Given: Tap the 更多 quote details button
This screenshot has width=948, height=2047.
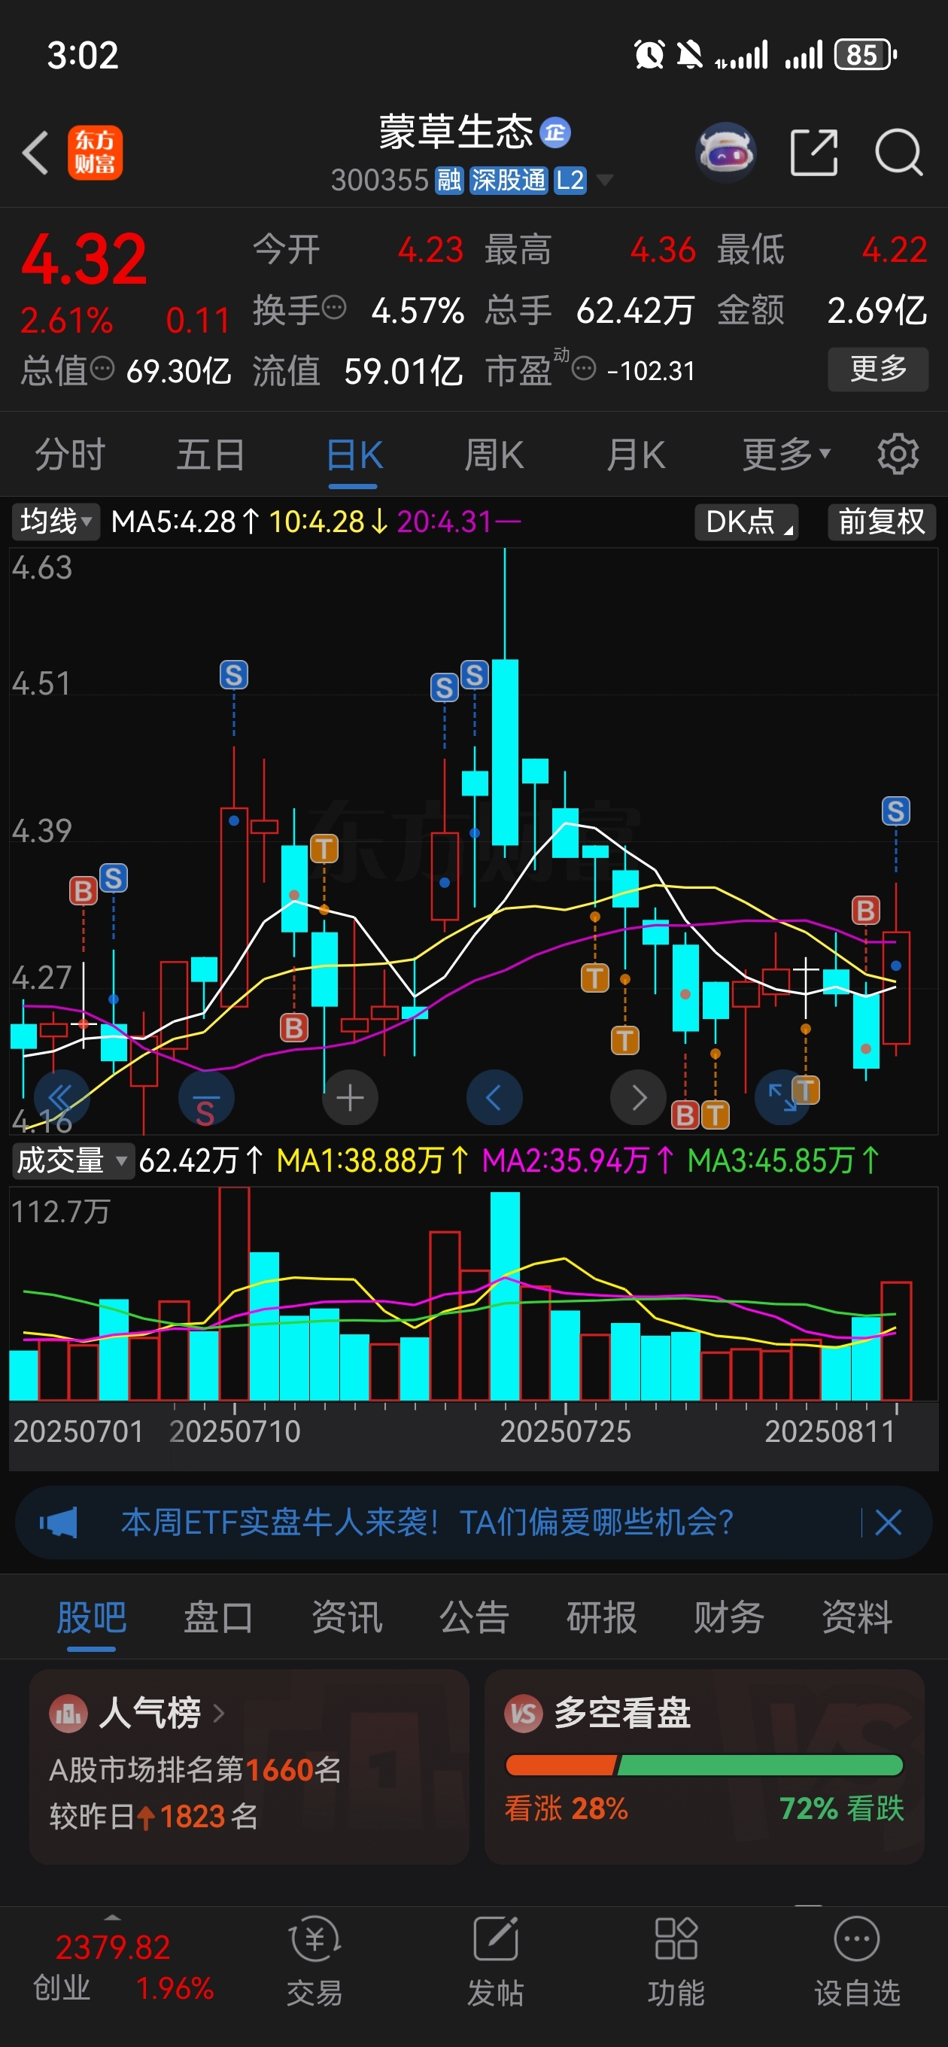Looking at the screenshot, I should (x=878, y=369).
